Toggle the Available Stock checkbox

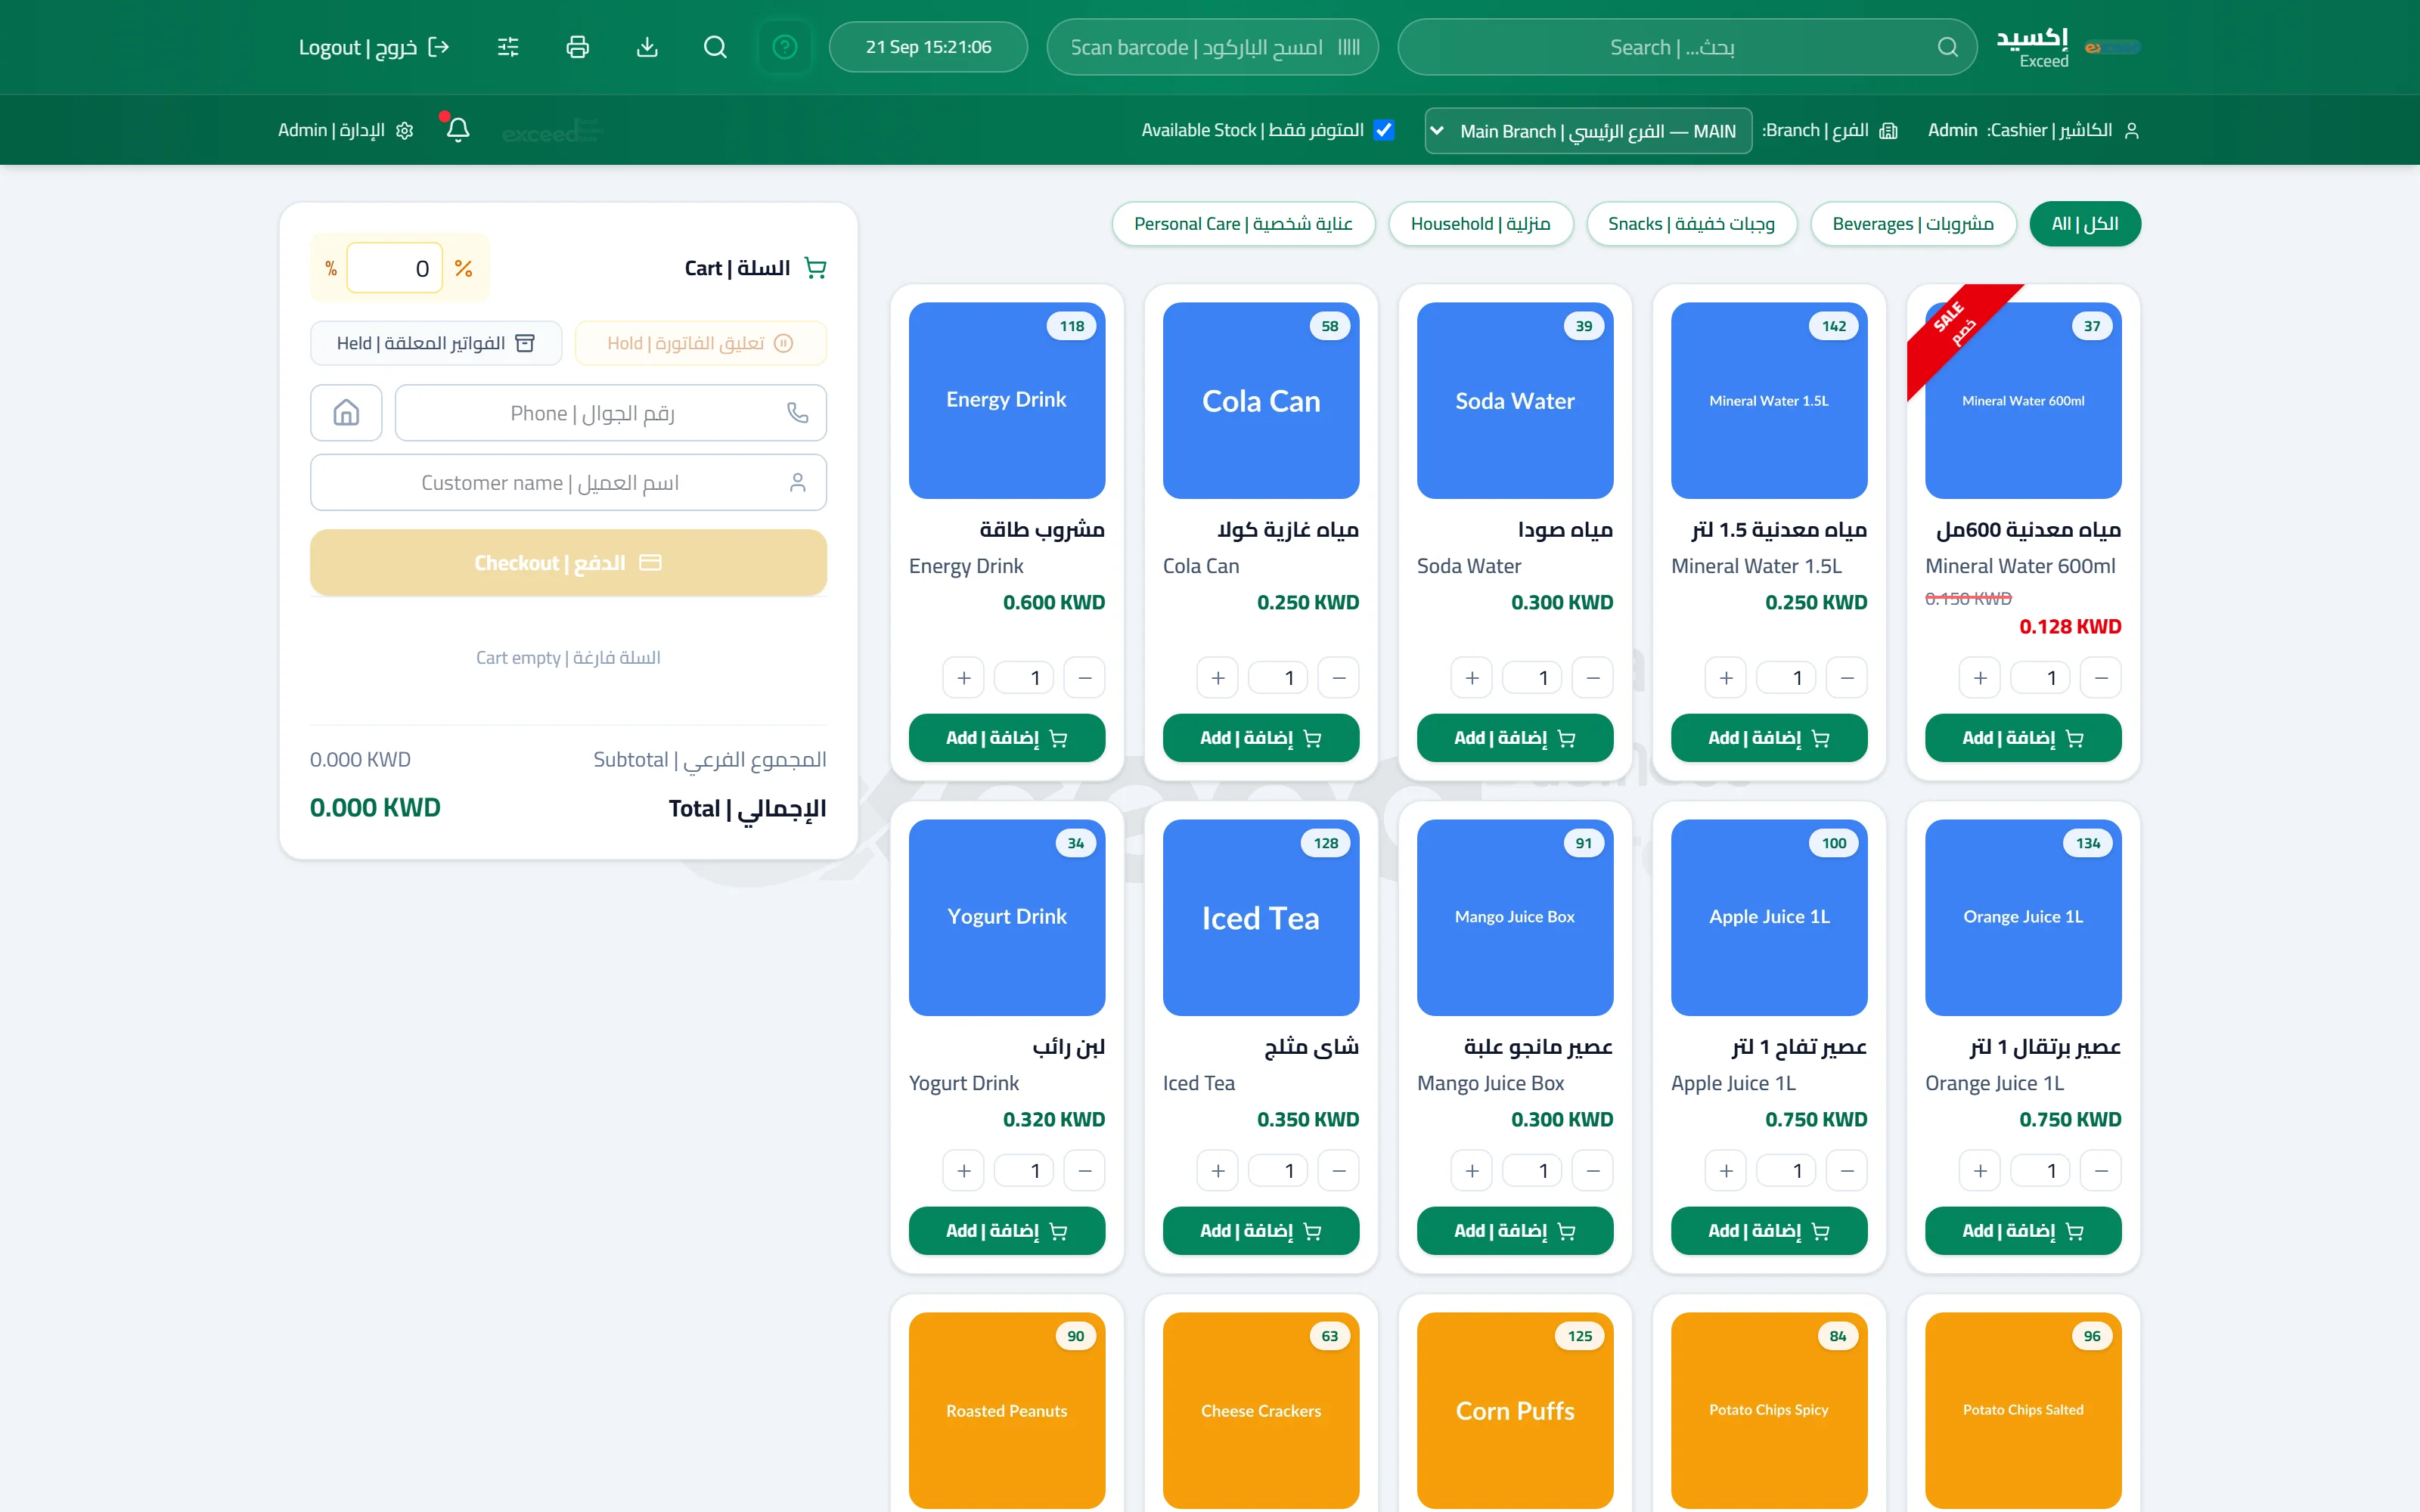point(1384,130)
